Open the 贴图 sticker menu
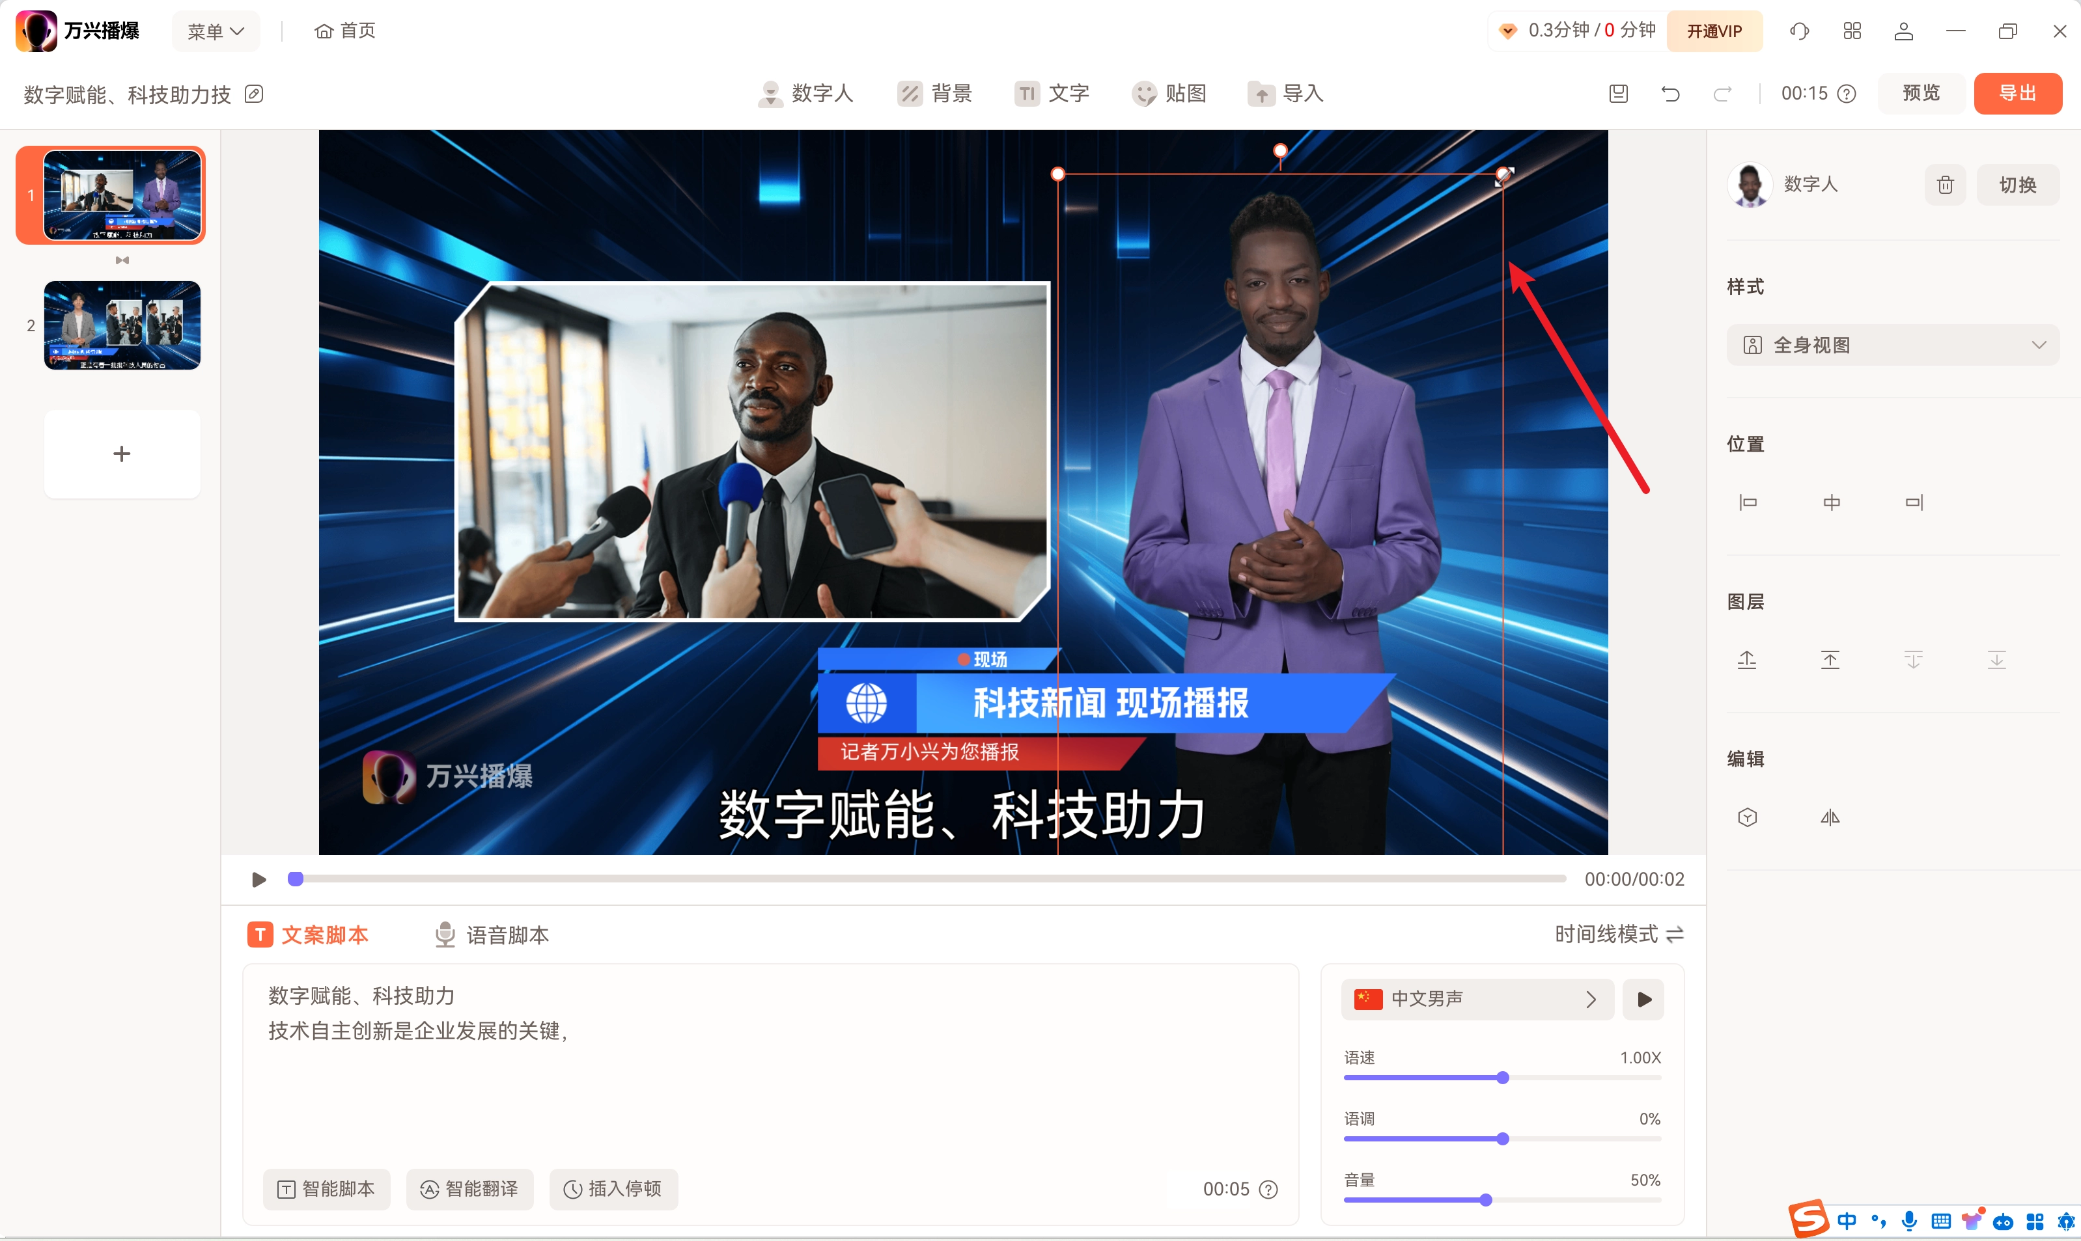 point(1169,94)
